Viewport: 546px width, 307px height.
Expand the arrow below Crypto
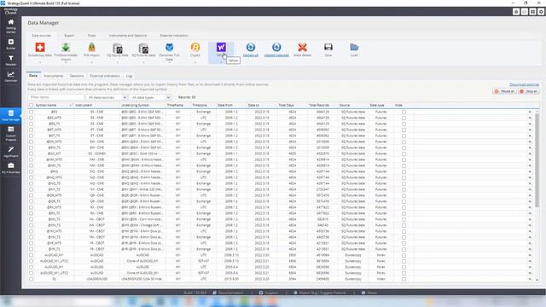[x=195, y=62]
